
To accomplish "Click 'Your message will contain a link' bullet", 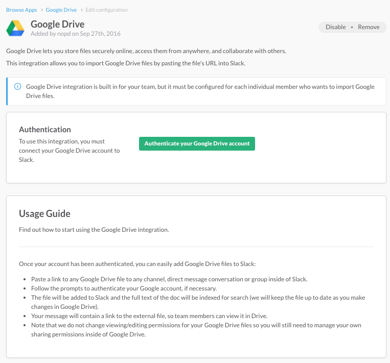I will coord(149,316).
